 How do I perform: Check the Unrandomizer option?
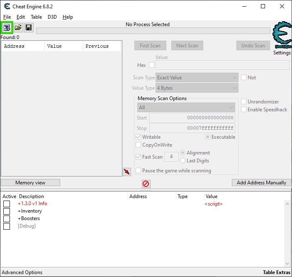coord(243,102)
